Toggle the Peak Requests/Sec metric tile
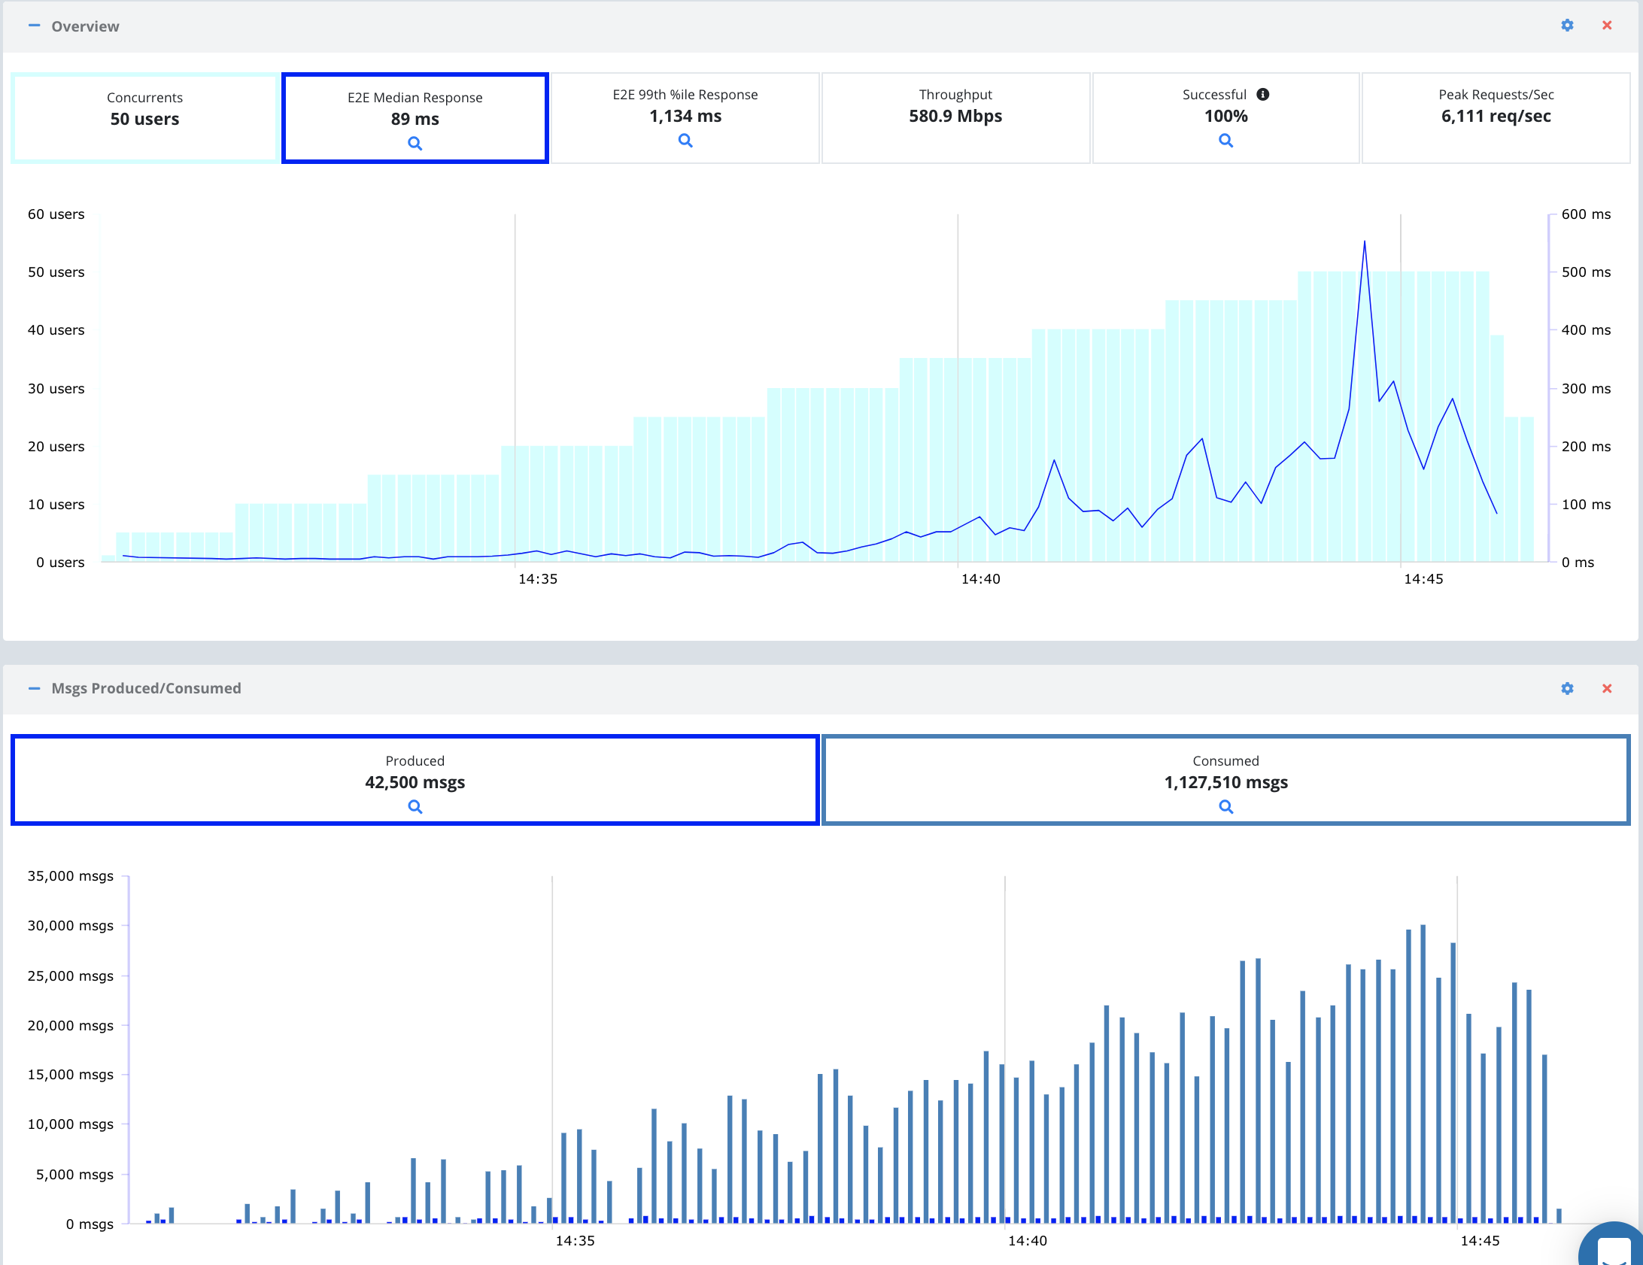 (1496, 117)
